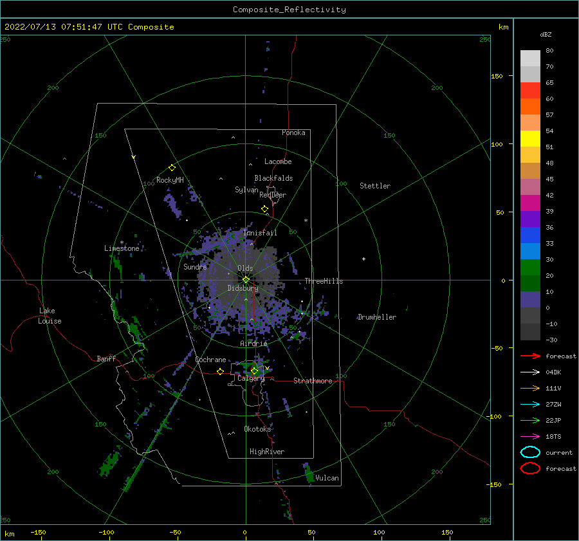This screenshot has height=541, width=579.
Task: Click the Drumheller town label
Action: pos(377,317)
